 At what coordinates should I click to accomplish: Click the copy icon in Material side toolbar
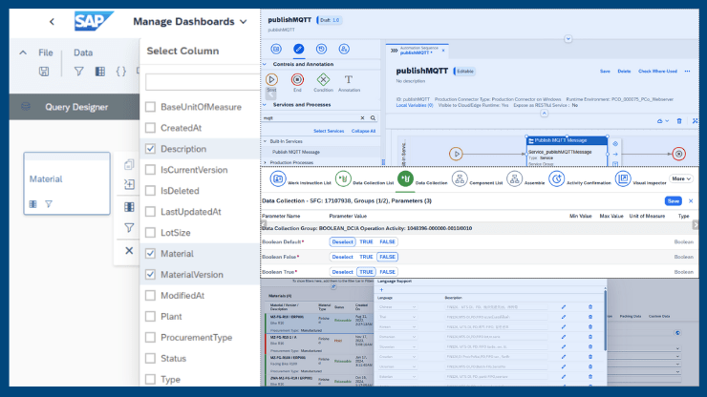pyautogui.click(x=129, y=164)
